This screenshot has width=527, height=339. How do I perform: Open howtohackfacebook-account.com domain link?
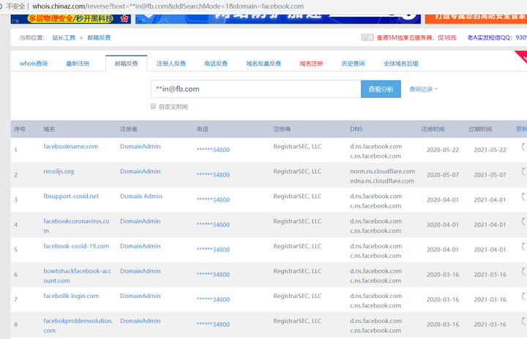point(77,275)
